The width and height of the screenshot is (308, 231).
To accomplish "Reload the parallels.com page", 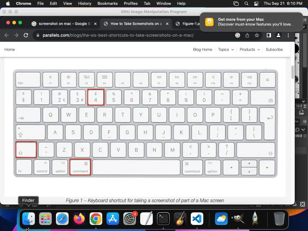I will pos(26,35).
